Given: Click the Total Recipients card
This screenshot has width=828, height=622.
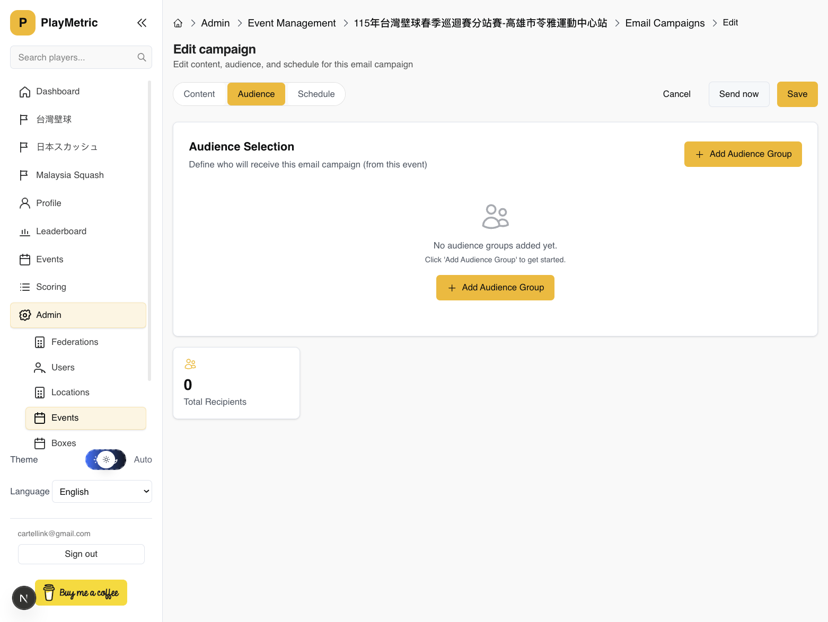Looking at the screenshot, I should click(x=236, y=383).
